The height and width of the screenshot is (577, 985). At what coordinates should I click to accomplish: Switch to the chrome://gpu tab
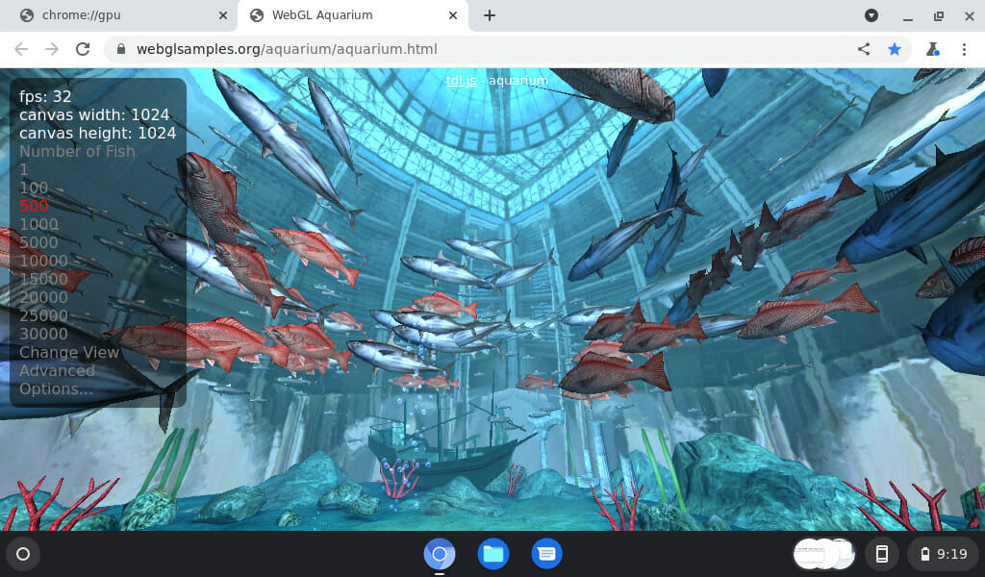(119, 15)
